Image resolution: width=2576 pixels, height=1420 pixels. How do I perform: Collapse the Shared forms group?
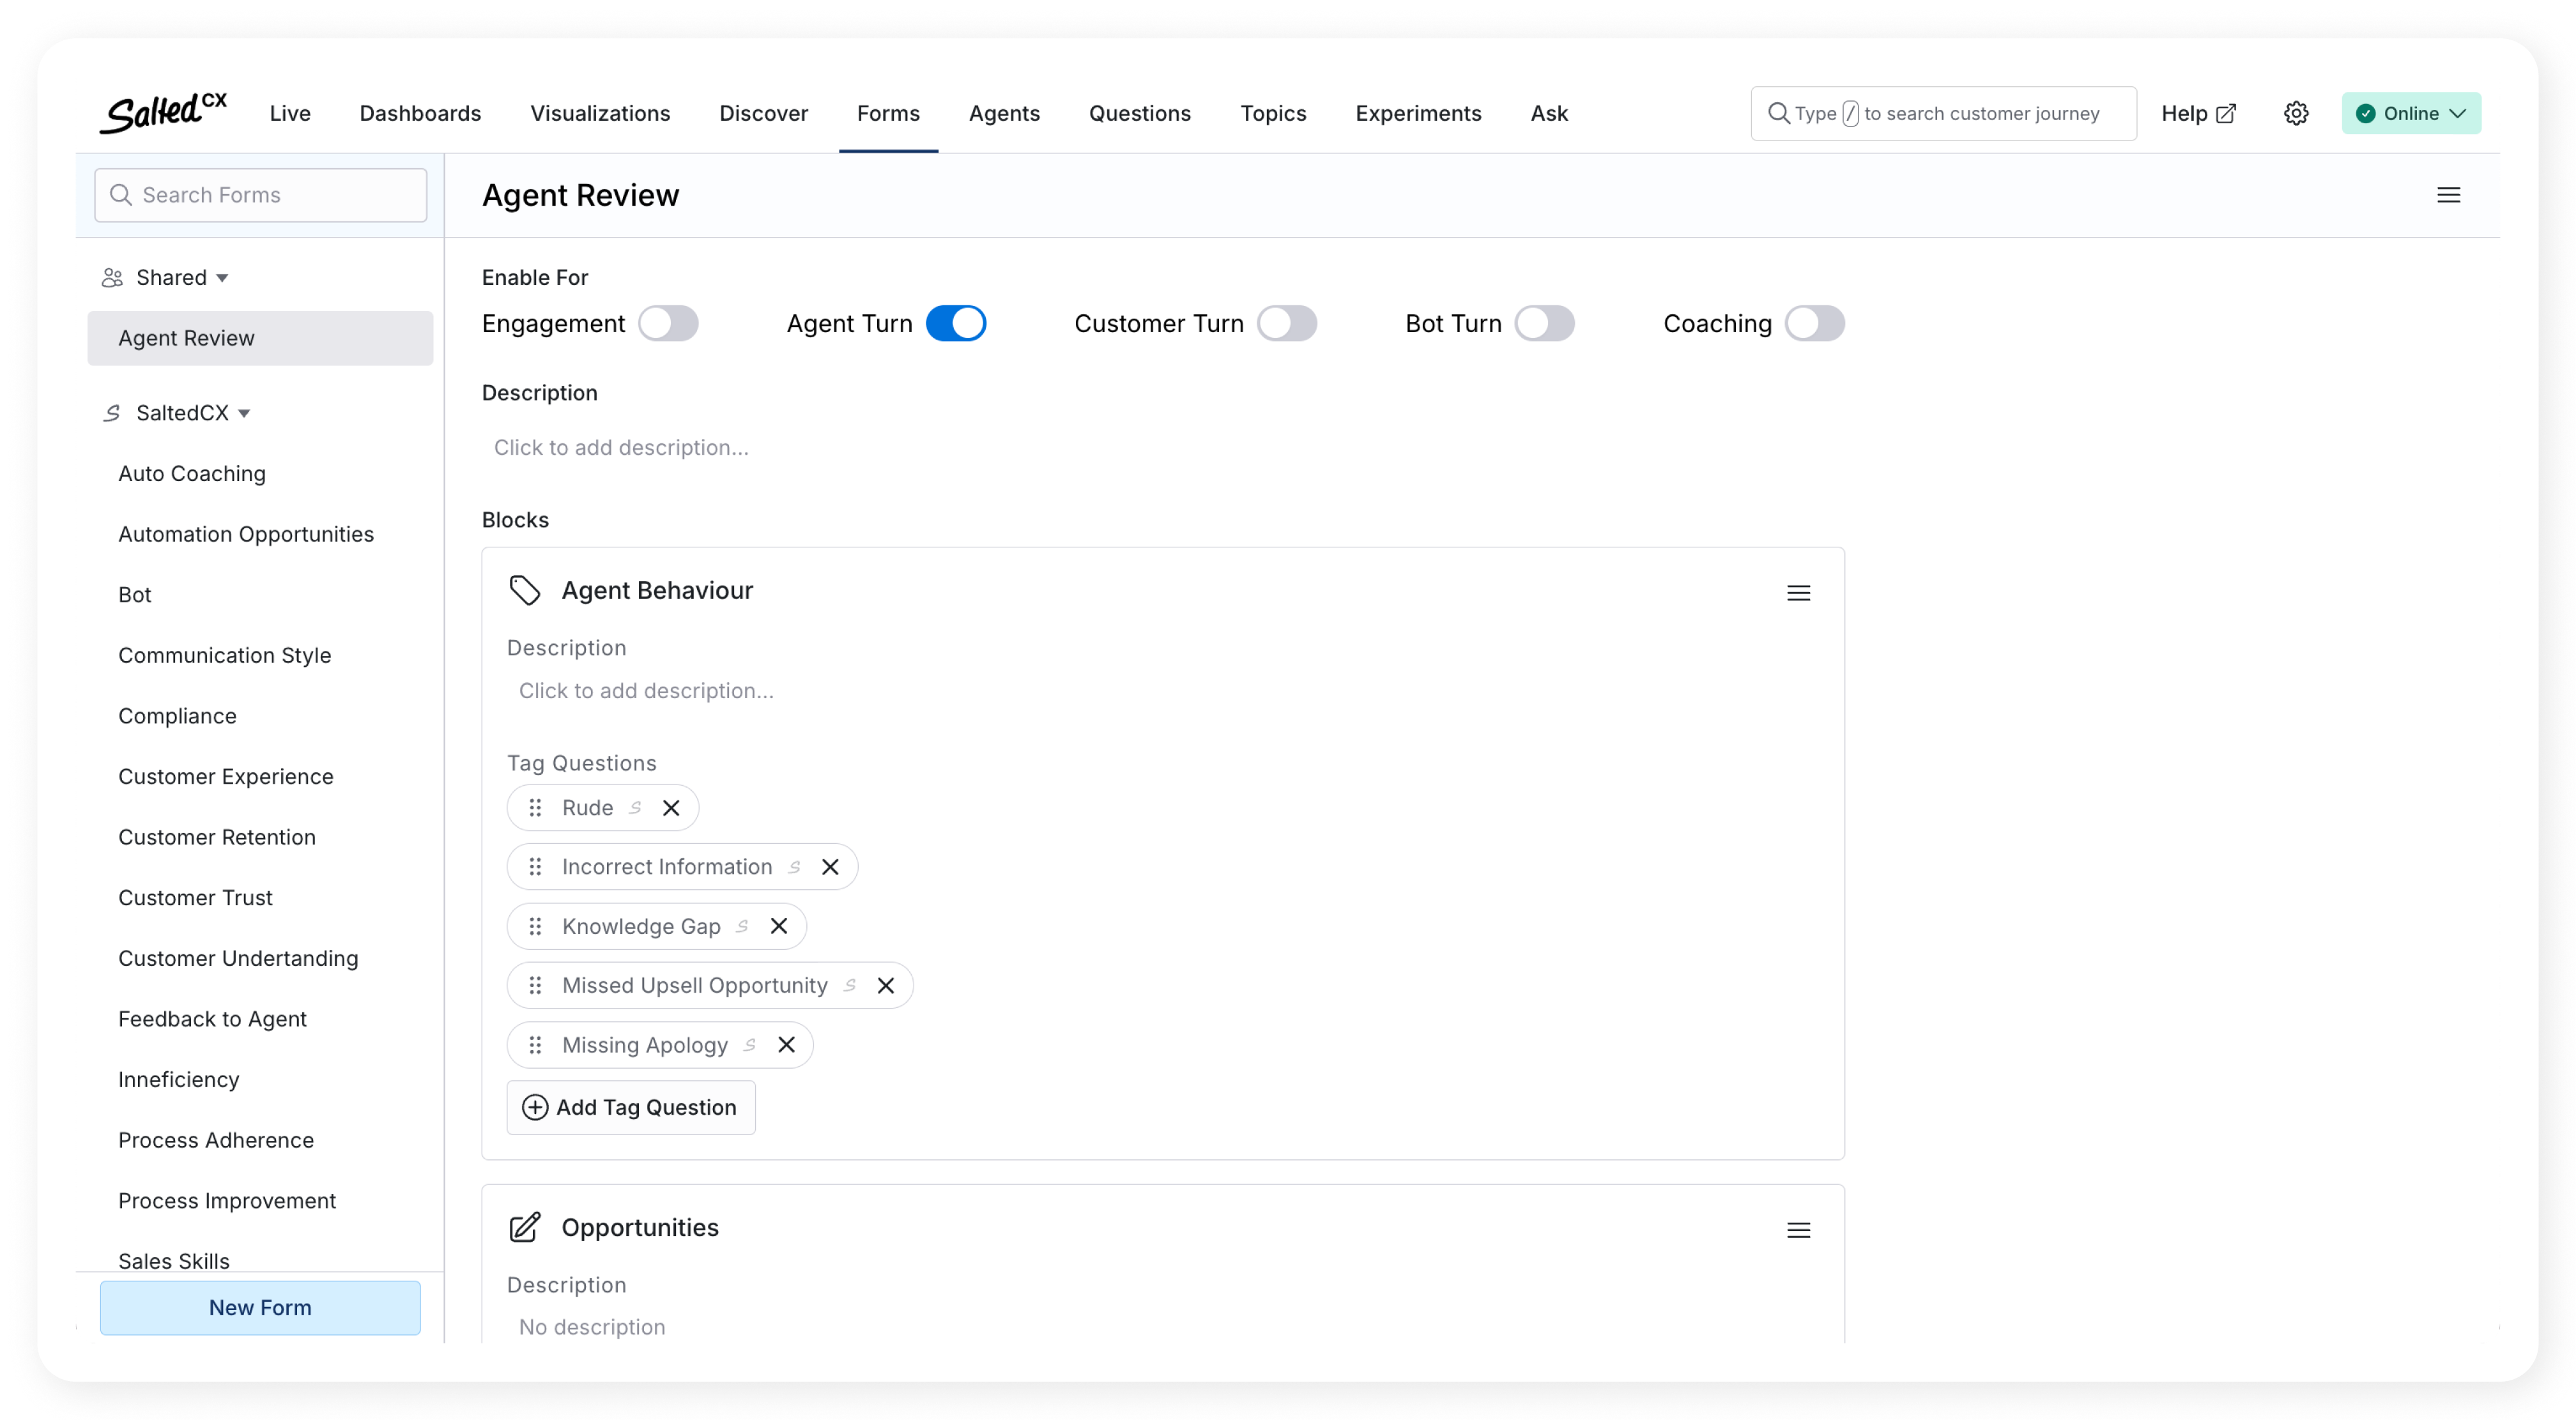click(222, 278)
